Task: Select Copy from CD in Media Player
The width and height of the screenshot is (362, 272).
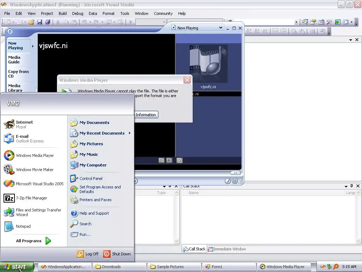Action: click(x=18, y=74)
